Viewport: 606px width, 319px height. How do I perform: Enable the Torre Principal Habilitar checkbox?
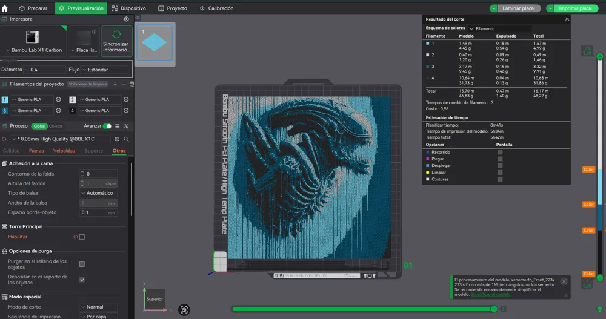82,237
